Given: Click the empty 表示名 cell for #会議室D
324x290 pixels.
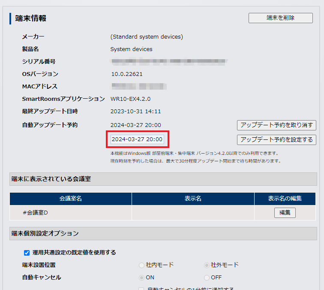Looking at the screenshot, I should coord(193,212).
